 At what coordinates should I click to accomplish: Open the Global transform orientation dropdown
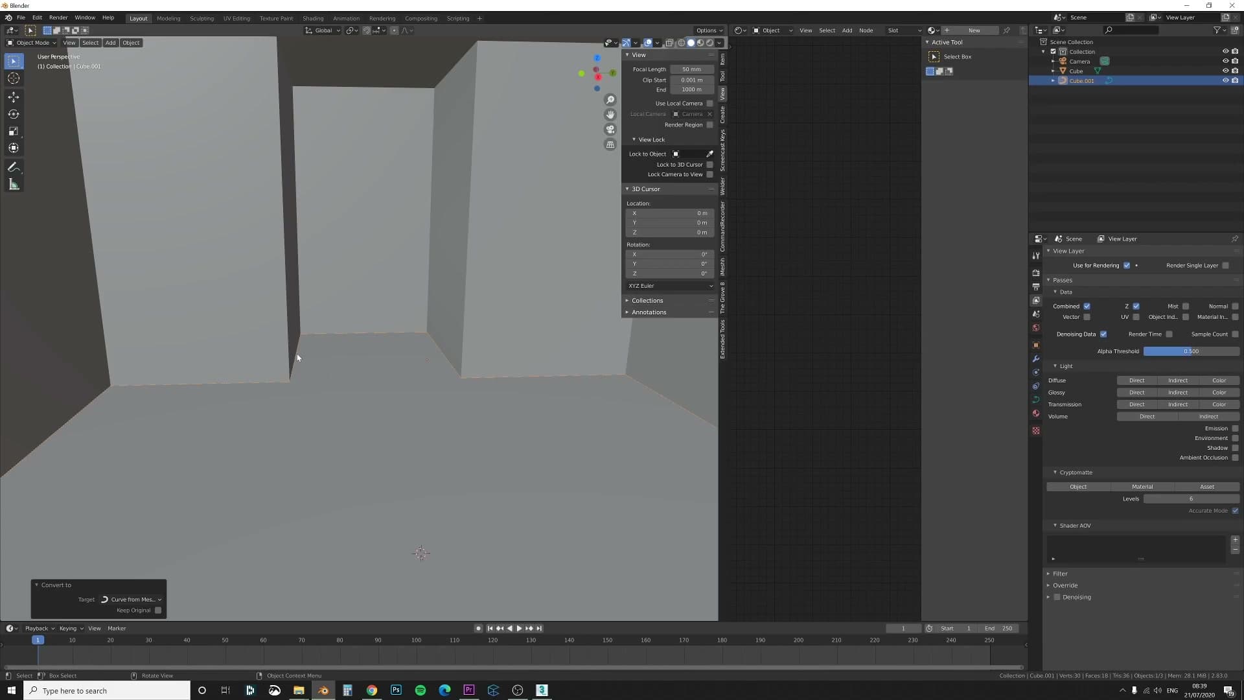pos(323,30)
